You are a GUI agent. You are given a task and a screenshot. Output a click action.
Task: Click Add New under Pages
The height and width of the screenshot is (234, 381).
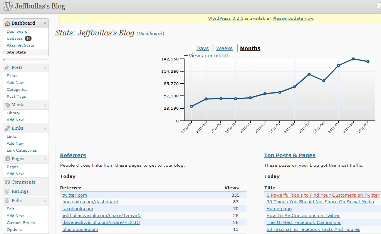pyautogui.click(x=15, y=174)
